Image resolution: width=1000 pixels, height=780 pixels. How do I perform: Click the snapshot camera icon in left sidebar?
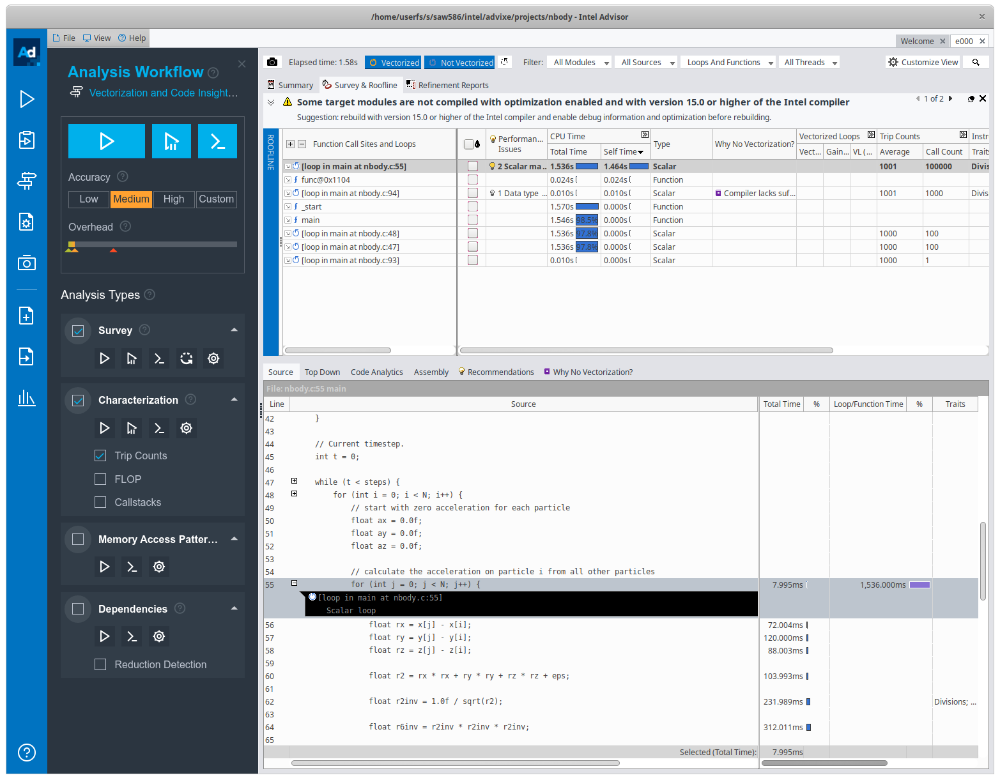pos(27,263)
